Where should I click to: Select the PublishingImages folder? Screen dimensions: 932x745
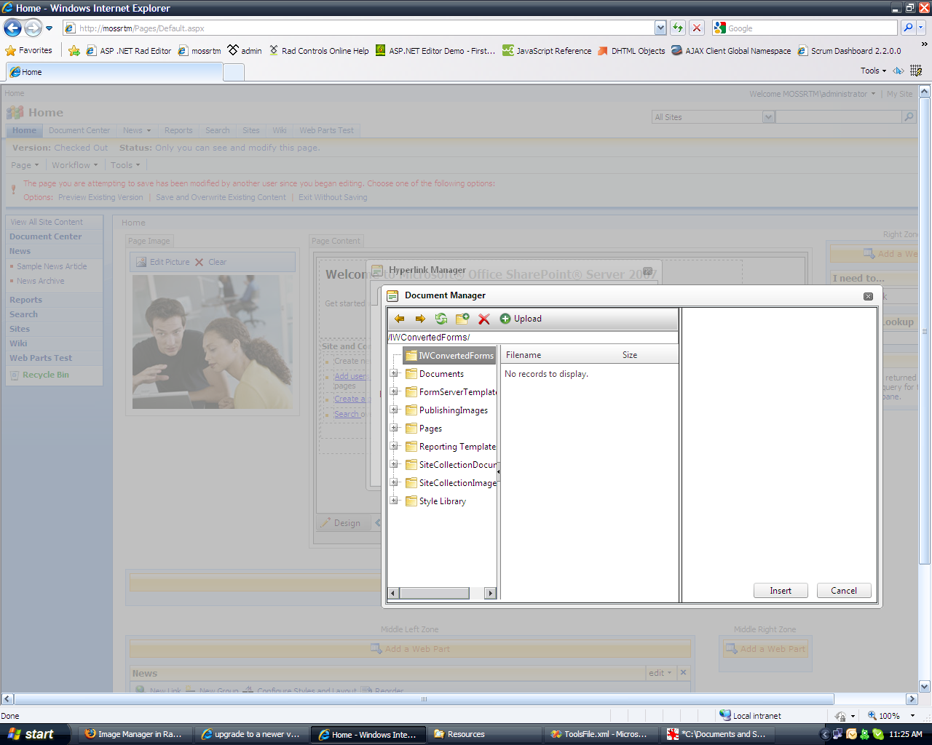447,410
